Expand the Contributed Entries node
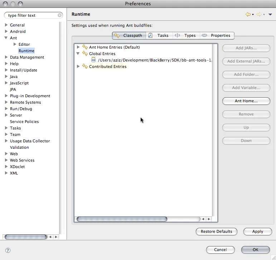Screen dimensions: 276x260 click(78, 66)
